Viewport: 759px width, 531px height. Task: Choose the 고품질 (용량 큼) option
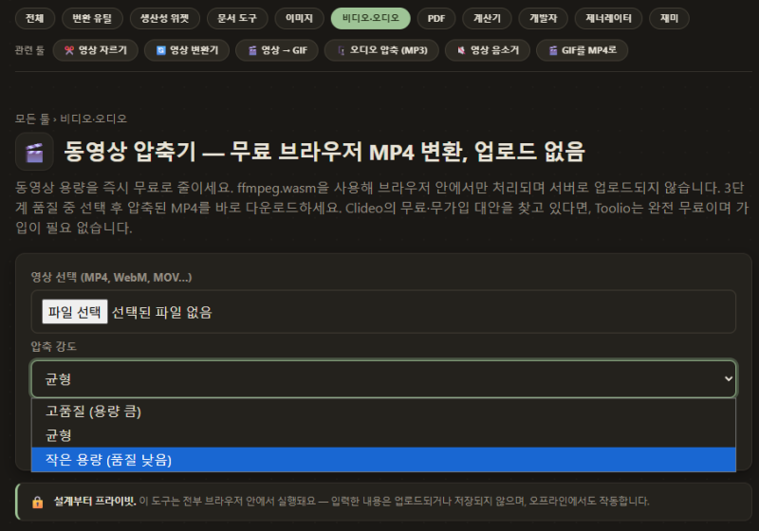pos(383,412)
